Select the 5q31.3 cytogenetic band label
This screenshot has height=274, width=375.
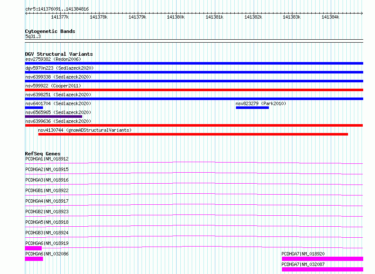click(33, 36)
